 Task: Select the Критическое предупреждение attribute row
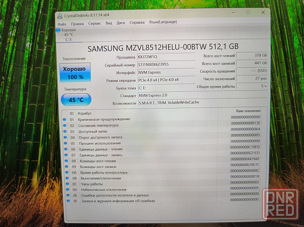point(162,118)
